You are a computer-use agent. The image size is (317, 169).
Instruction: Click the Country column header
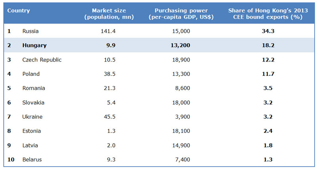[18, 11]
